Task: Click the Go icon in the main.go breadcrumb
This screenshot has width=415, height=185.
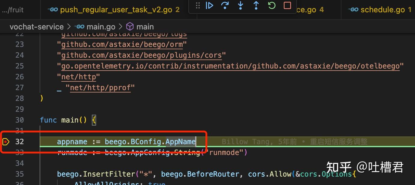Action: click(x=80, y=26)
